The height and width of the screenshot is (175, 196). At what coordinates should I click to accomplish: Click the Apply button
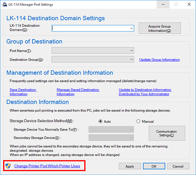coord(130,166)
